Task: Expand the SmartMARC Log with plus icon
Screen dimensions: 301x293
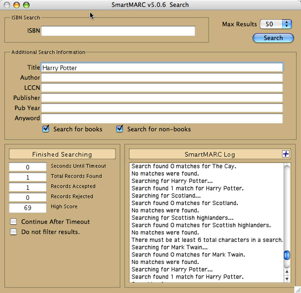Action: [x=285, y=154]
